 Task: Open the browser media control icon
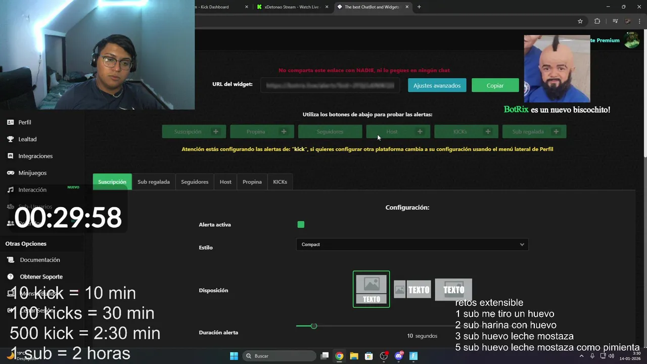coord(615,21)
